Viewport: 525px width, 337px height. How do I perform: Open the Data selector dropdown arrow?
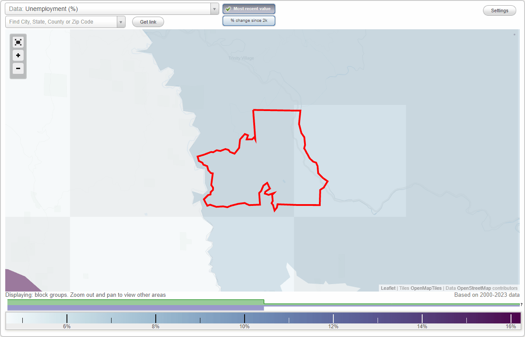pyautogui.click(x=214, y=9)
